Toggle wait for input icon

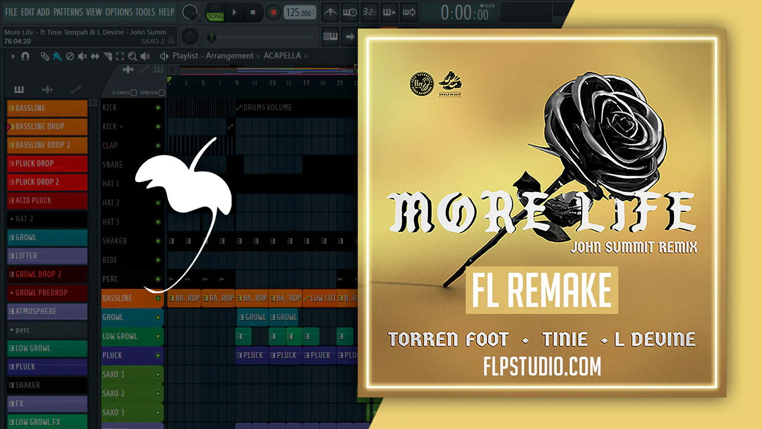click(x=349, y=12)
